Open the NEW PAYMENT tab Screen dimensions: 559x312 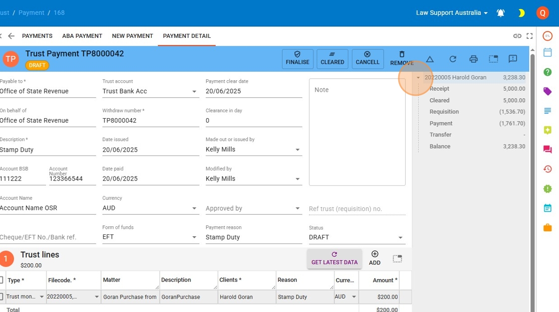pos(132,36)
